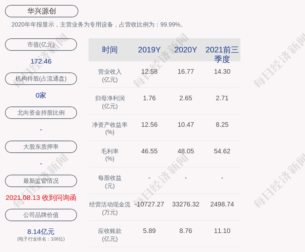Click the 毛利率(%) row label
This screenshot has height=252, width=305.
[110, 155]
